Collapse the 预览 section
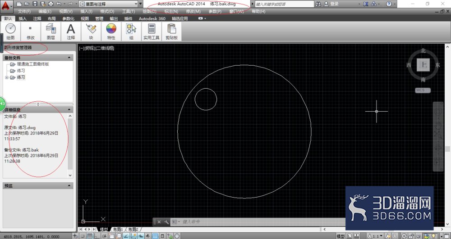This screenshot has height=239, width=451. pos(69,185)
